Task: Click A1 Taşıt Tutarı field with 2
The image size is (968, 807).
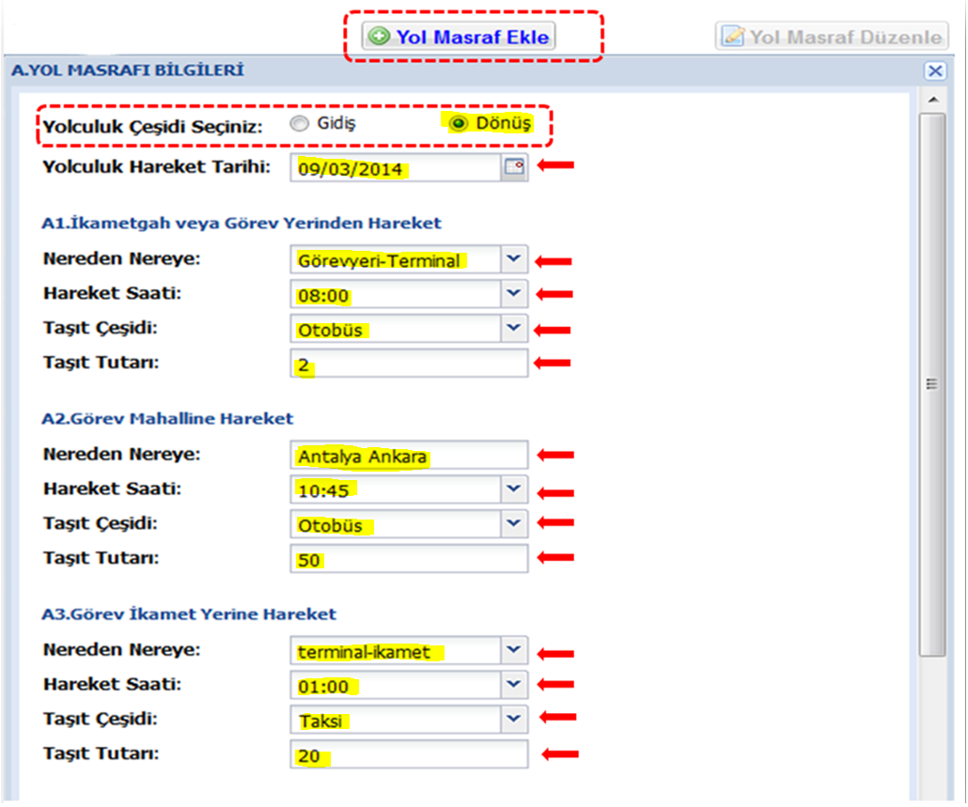Action: point(410,364)
